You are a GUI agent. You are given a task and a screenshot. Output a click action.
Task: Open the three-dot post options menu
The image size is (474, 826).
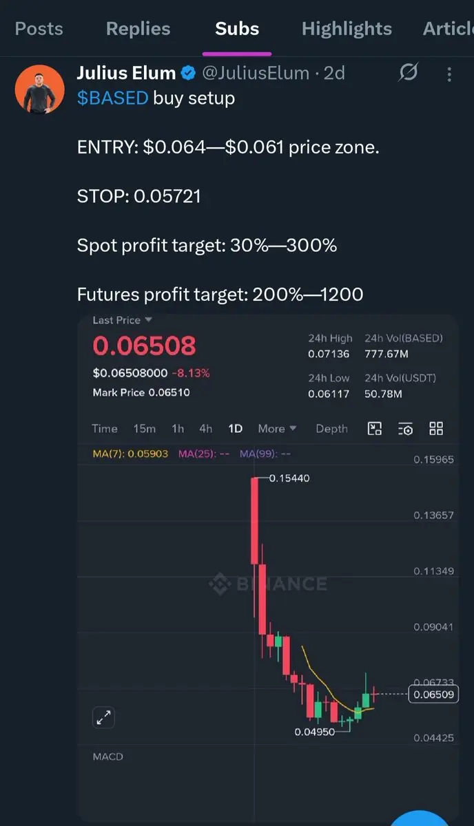449,74
